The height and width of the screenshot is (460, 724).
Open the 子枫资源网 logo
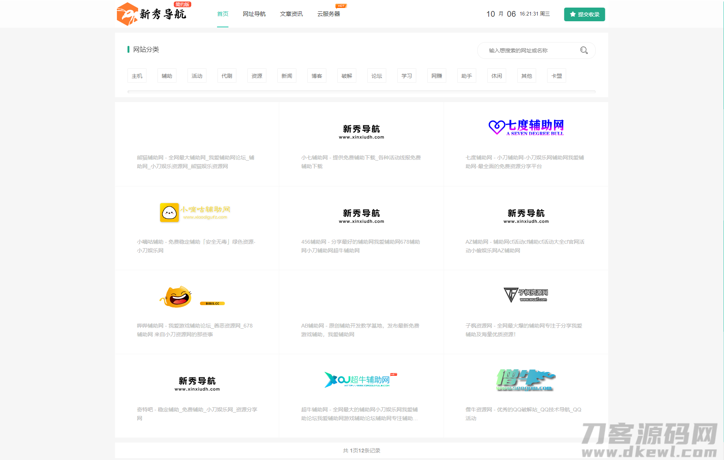(526, 295)
